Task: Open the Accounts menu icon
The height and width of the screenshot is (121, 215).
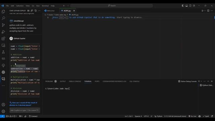Action: (x=3, y=105)
